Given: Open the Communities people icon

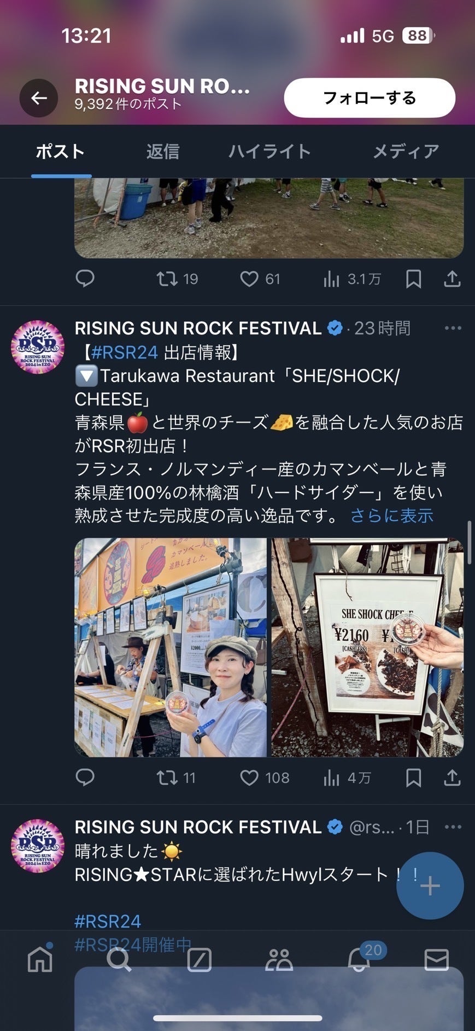Looking at the screenshot, I should [x=279, y=960].
